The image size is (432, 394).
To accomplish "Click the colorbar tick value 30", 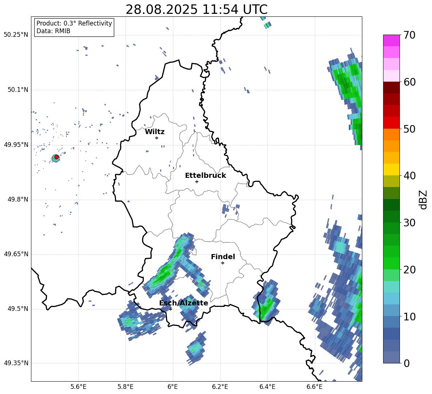I will [409, 223].
